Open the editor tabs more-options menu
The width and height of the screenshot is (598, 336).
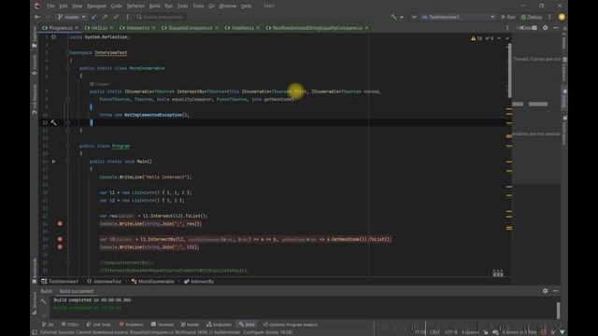pyautogui.click(x=506, y=28)
